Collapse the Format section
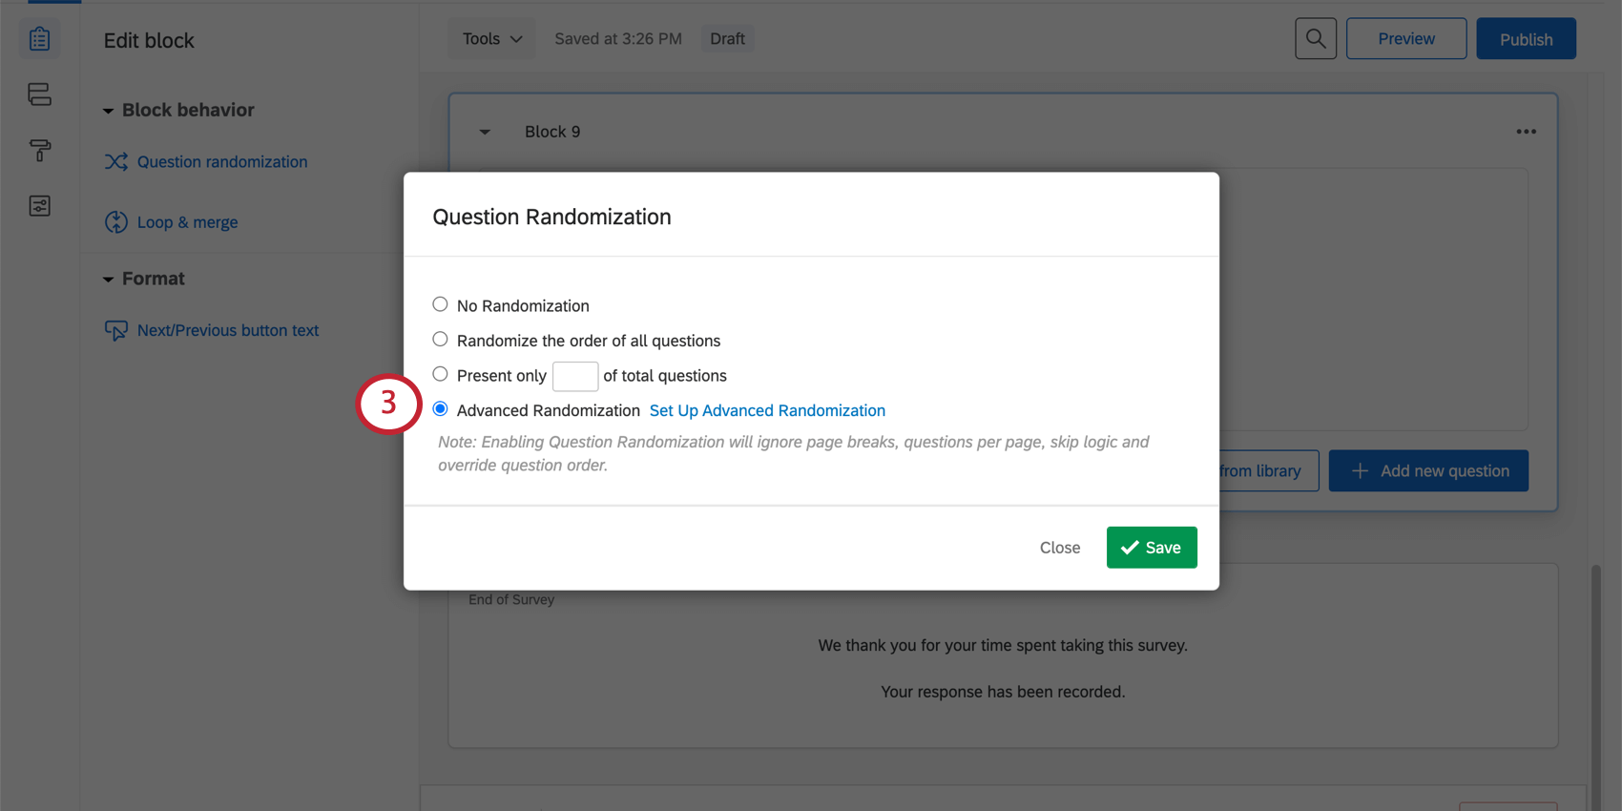This screenshot has height=811, width=1622. click(109, 280)
